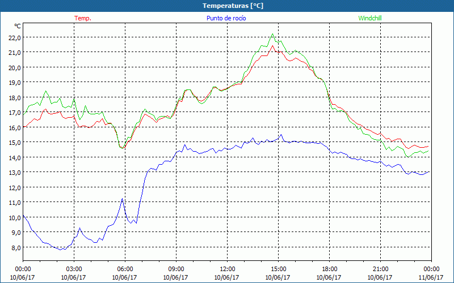
Task: Click the 14,0 y-axis value
Action: tap(15, 157)
